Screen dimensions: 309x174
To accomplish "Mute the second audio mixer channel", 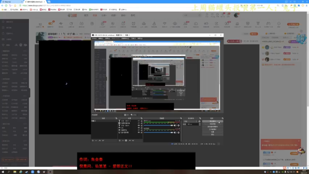I will 175,132.
